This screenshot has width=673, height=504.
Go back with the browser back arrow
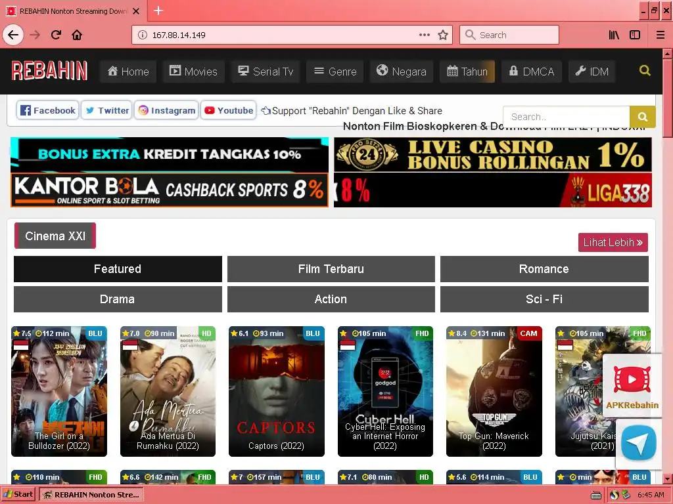click(x=13, y=35)
